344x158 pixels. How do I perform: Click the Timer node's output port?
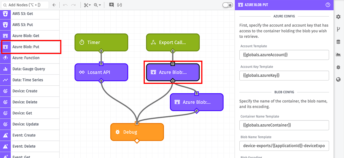tap(101, 51)
